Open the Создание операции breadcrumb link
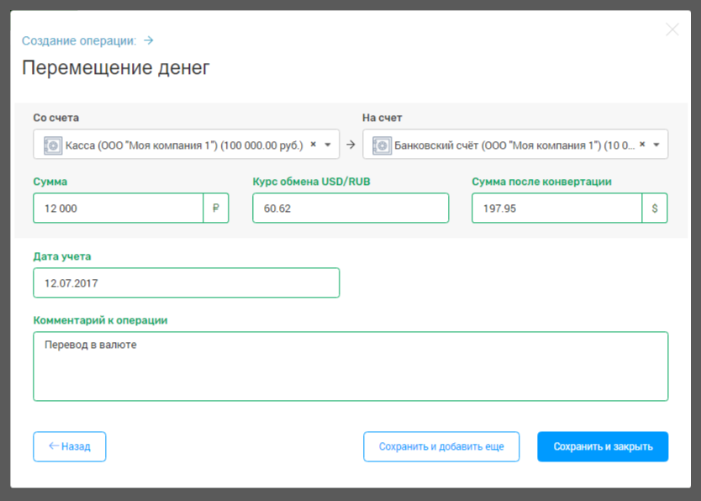The height and width of the screenshot is (501, 701). point(78,40)
